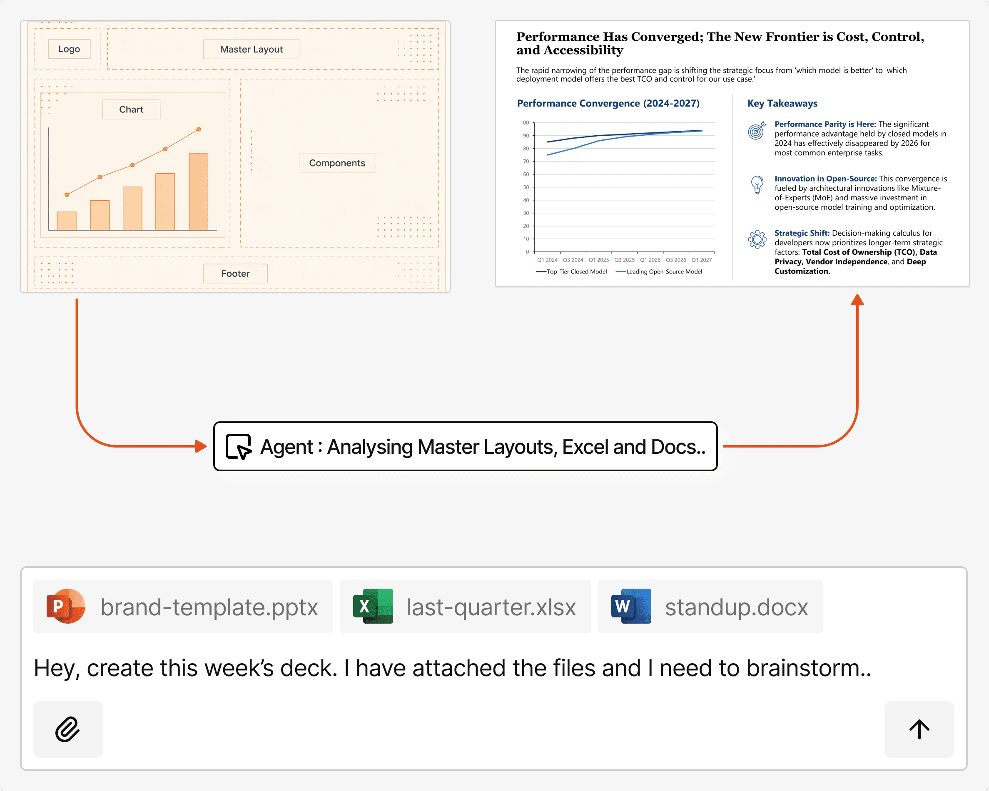Click the target icon beside Performance Parity
989x791 pixels.
755,133
